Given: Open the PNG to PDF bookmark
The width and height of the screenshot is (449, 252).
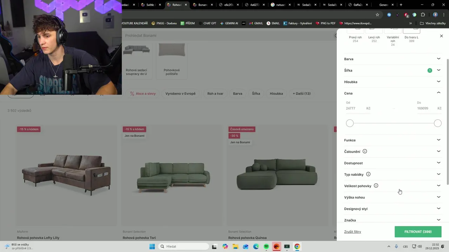Looking at the screenshot, I should (326, 23).
